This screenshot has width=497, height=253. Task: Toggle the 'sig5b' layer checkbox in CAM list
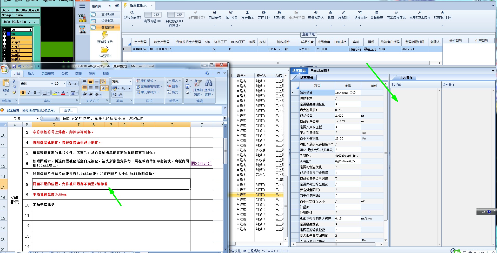4,55
